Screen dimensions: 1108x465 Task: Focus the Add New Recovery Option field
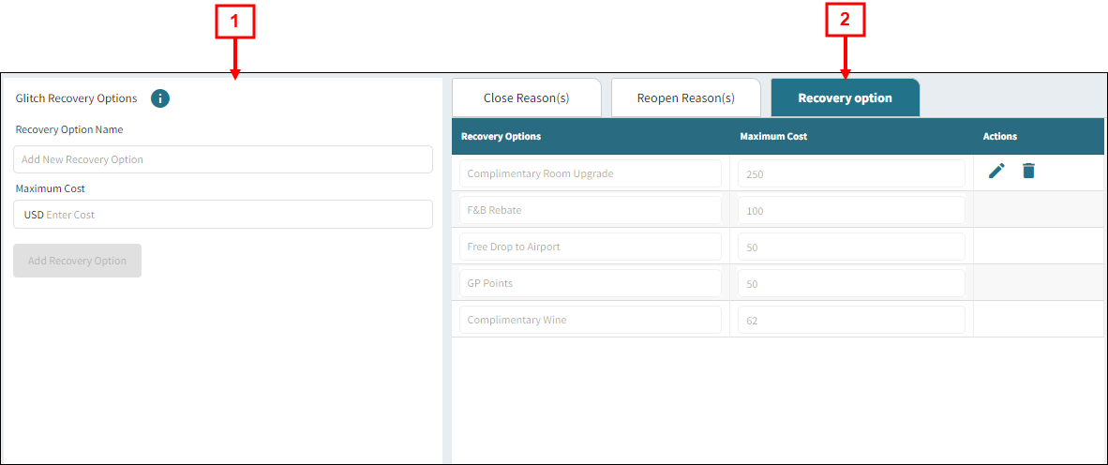tap(223, 159)
